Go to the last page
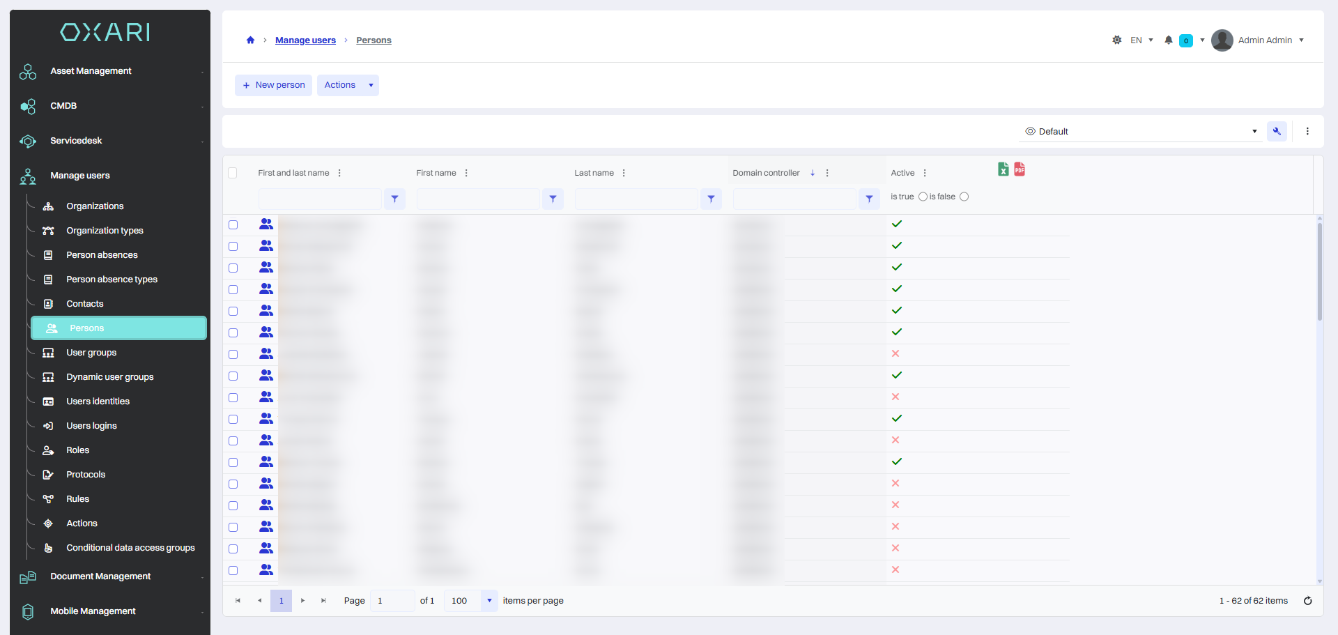1338x635 pixels. click(x=323, y=601)
